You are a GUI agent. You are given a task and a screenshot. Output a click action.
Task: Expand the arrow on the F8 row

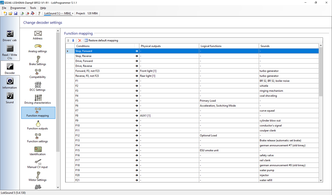(136, 116)
